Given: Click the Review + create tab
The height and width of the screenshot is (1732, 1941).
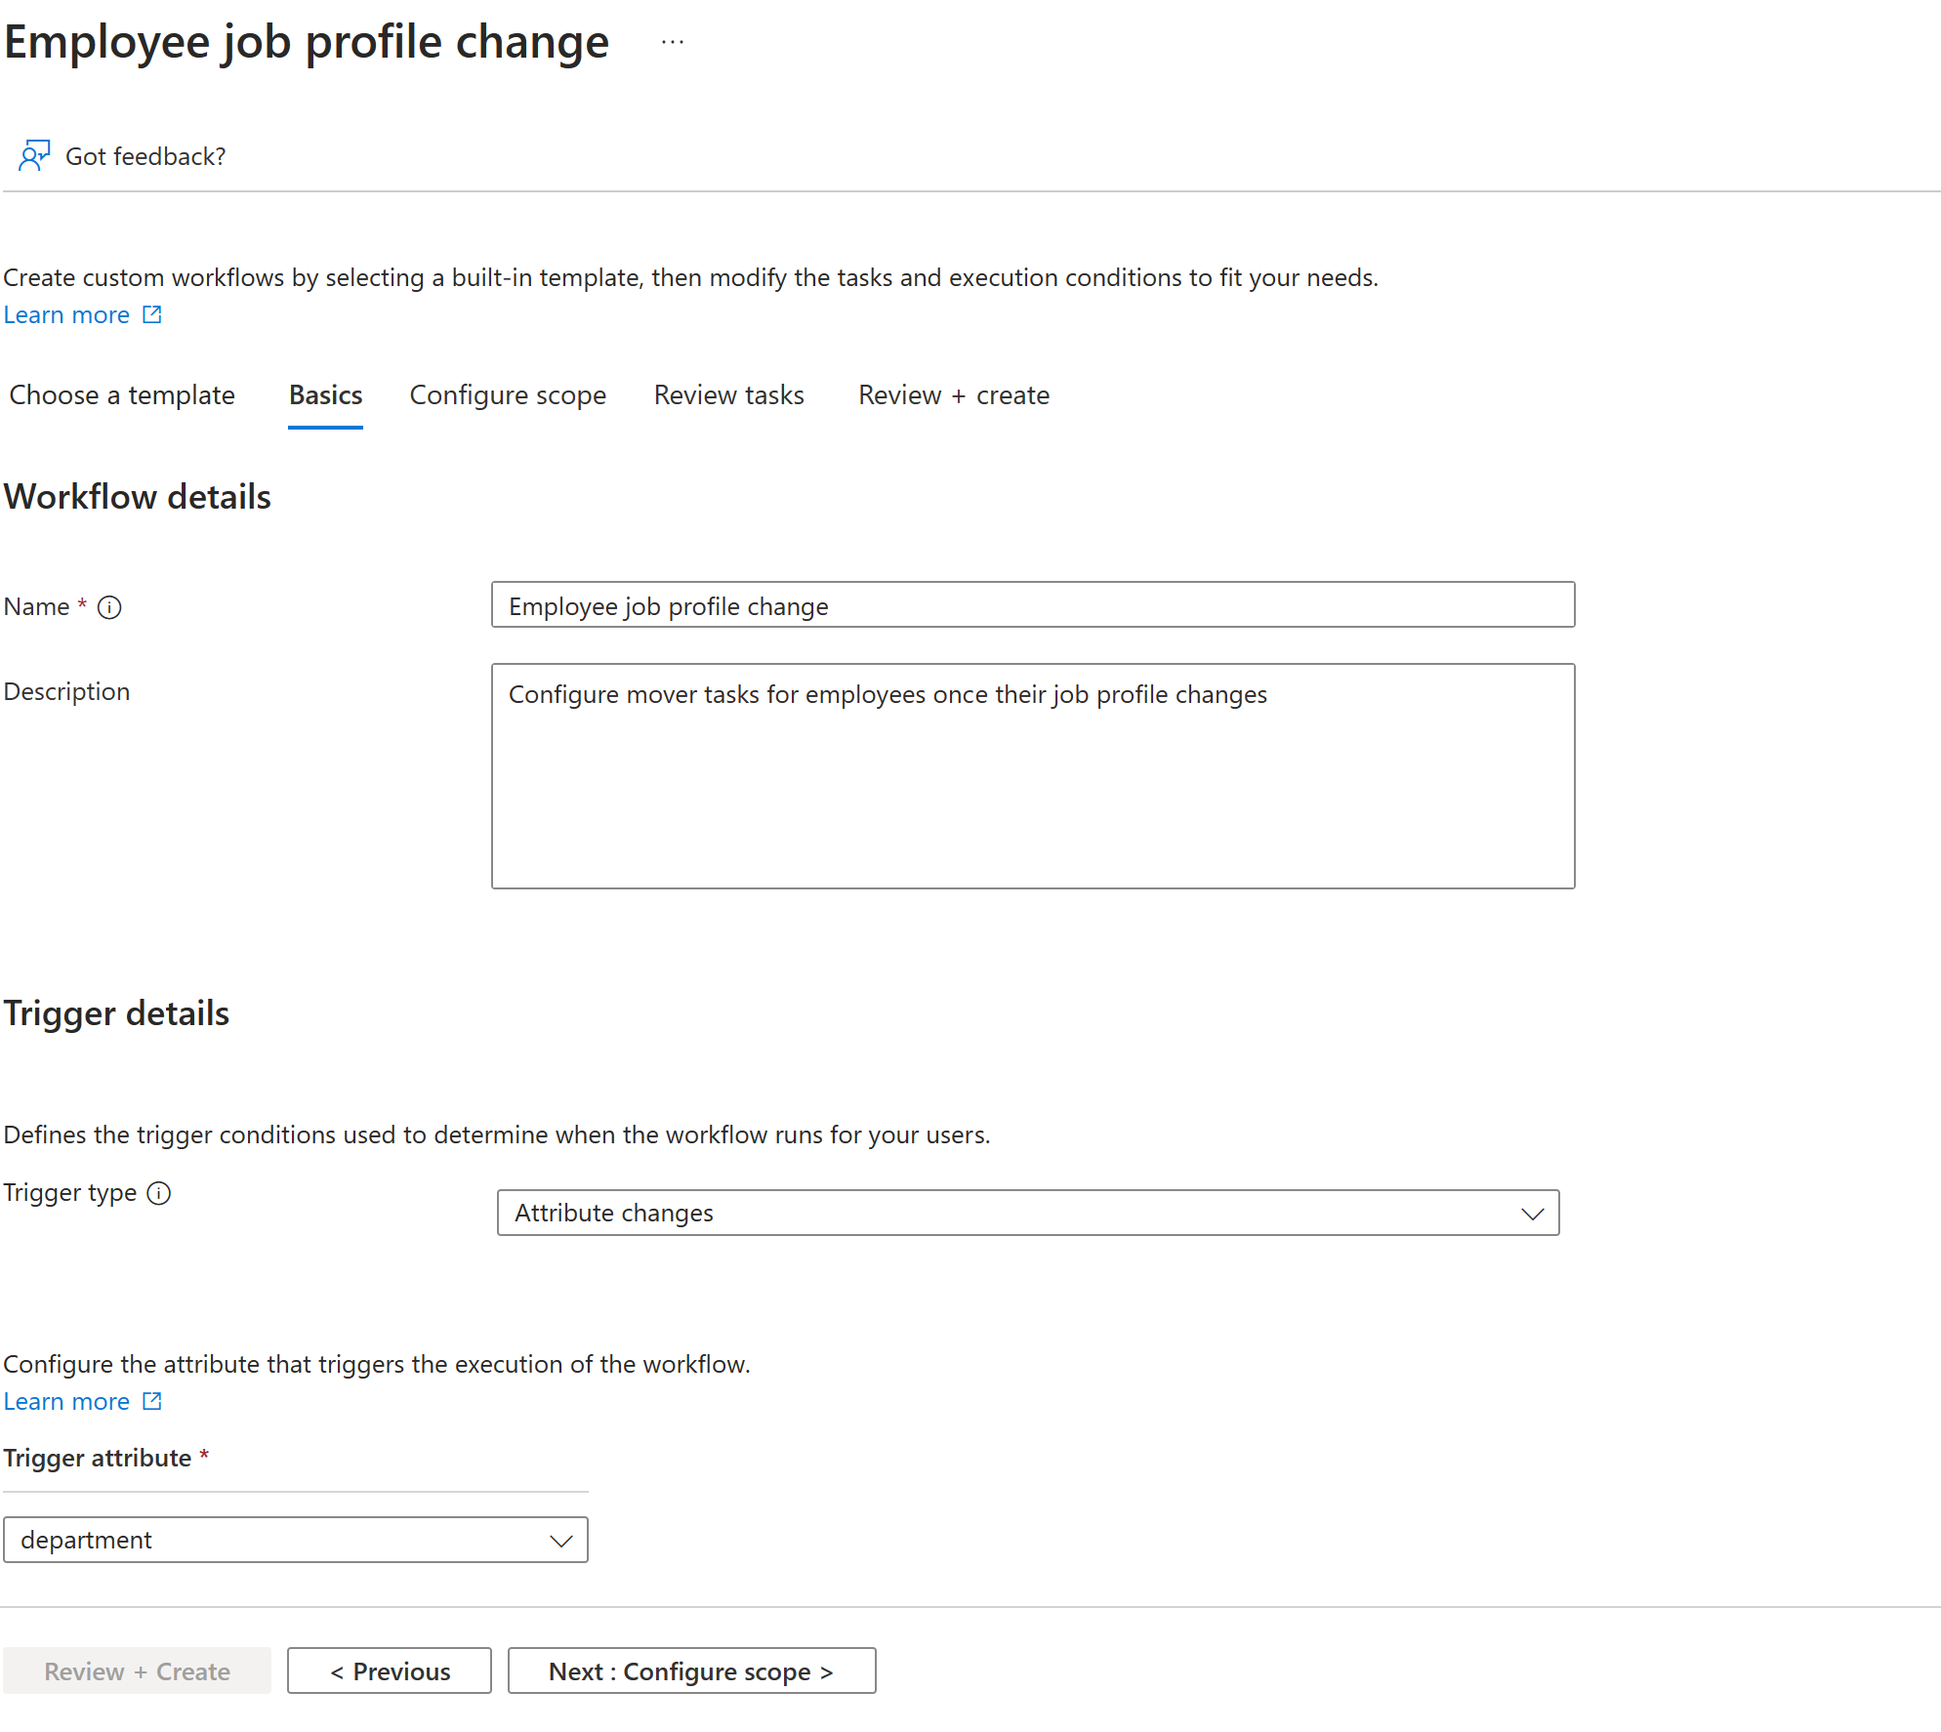Looking at the screenshot, I should pos(953,394).
